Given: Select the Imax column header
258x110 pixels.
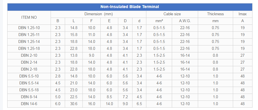Looking at the screenshot, I should pyautogui.click(x=243, y=14).
